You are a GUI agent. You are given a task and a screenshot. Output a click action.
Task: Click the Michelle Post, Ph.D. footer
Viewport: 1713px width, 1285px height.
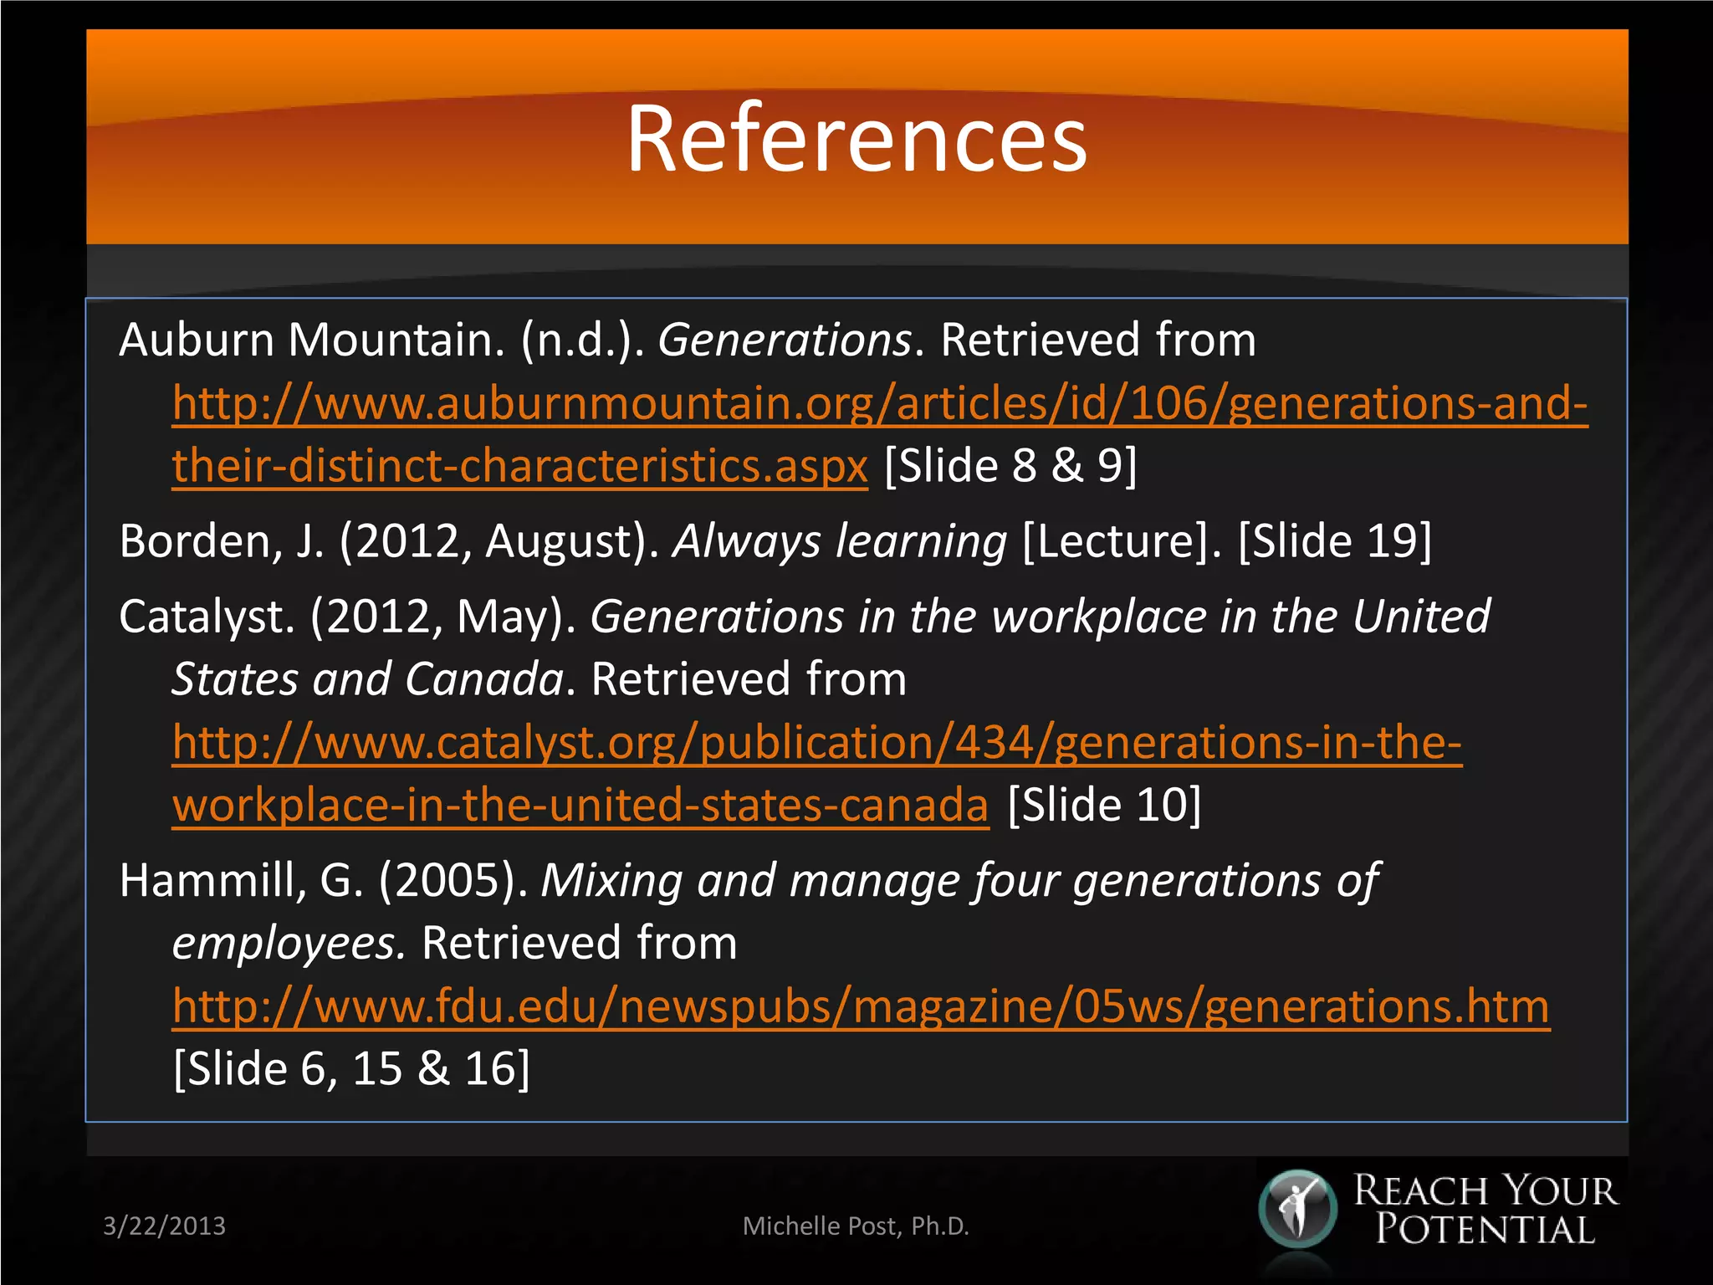[856, 1226]
